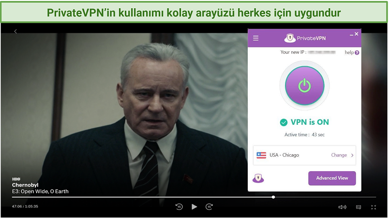Minimize the PrivateVPN window
Screen dimensions: 390x218
click(x=351, y=35)
